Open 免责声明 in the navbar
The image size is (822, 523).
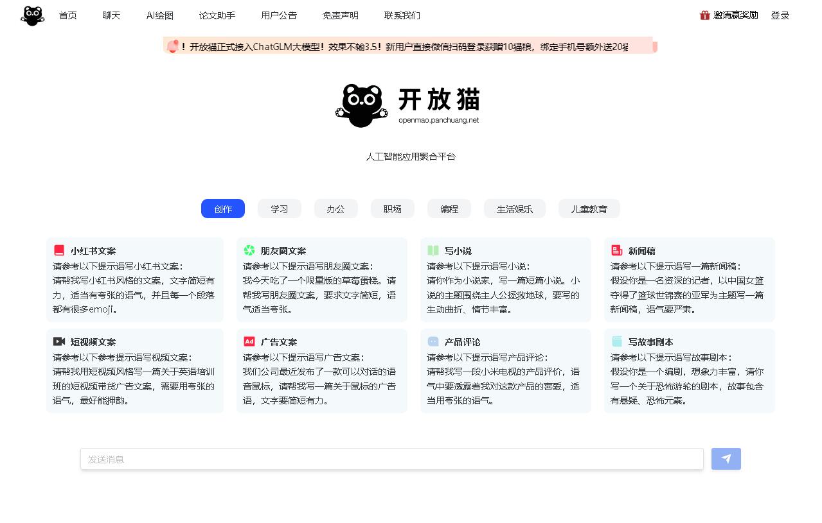pyautogui.click(x=341, y=15)
